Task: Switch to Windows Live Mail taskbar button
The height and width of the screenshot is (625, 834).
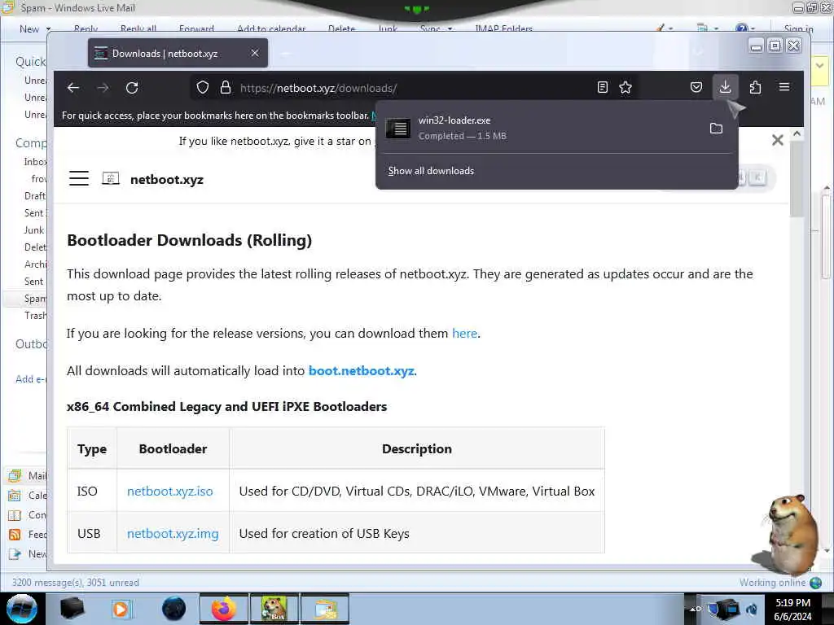Action: click(x=325, y=609)
